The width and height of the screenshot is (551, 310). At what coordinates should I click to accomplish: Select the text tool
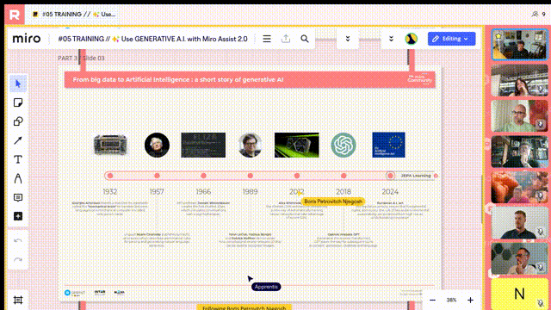click(x=18, y=159)
